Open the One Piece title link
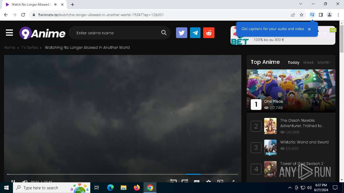 coord(274,101)
